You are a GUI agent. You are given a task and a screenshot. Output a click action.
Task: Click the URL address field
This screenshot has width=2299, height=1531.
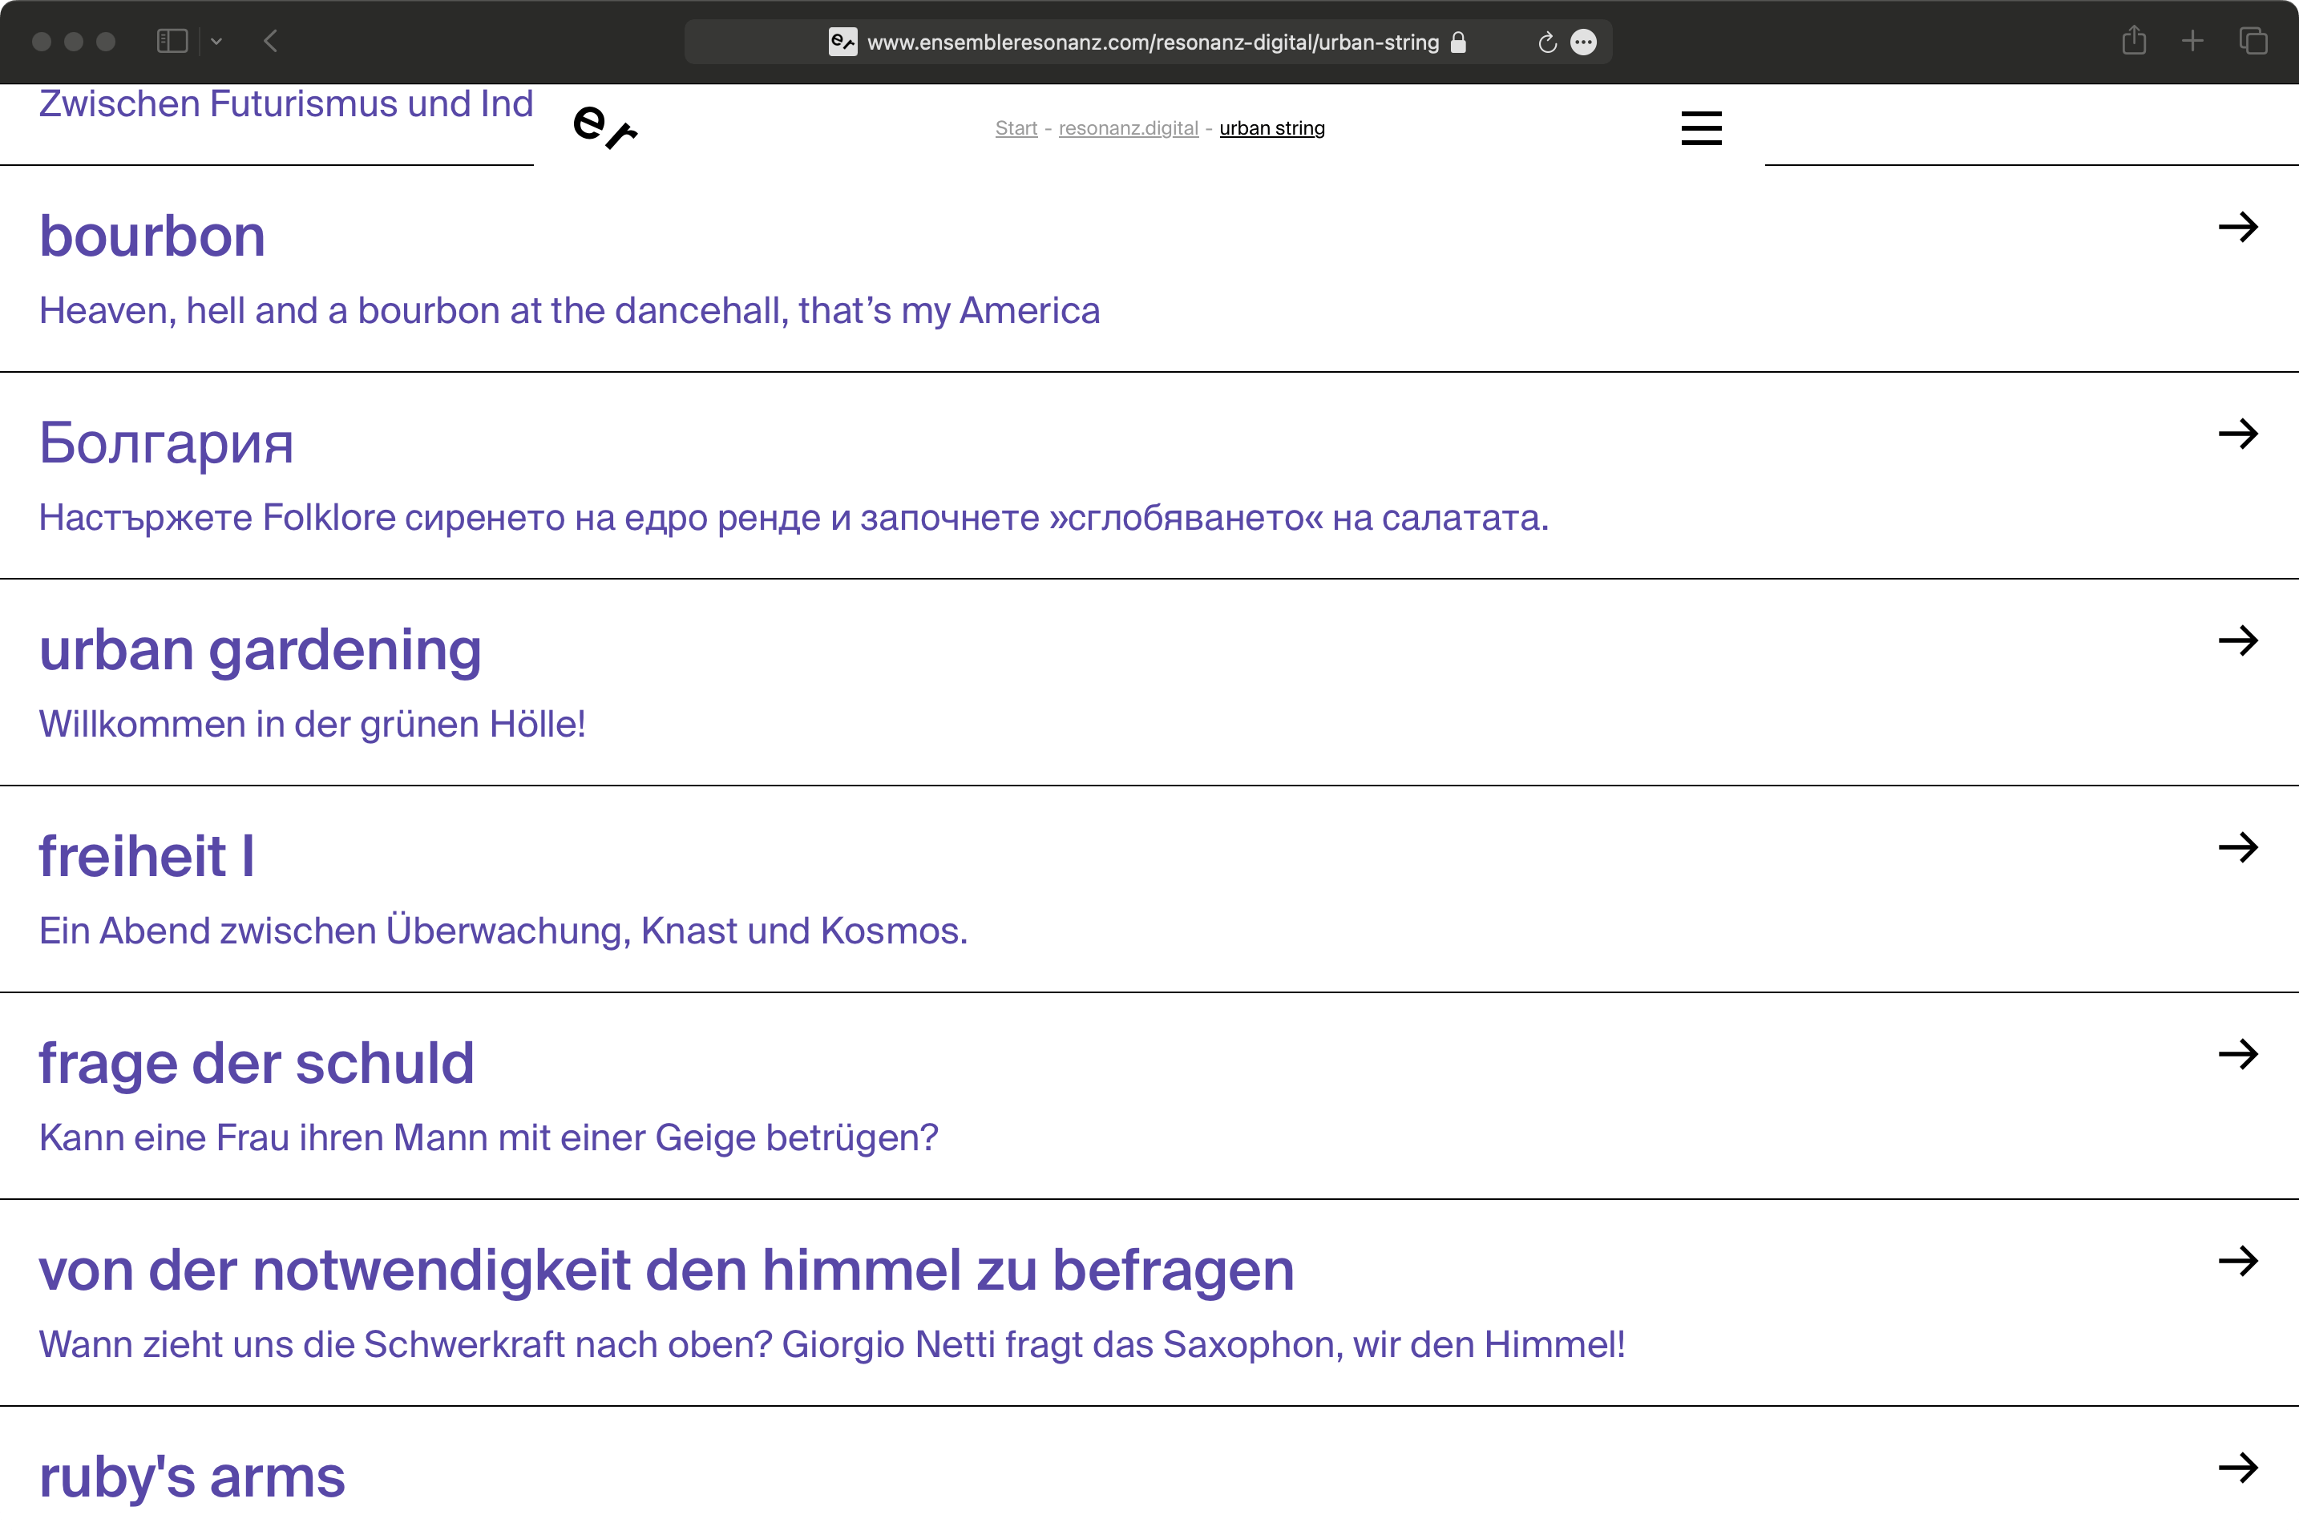(x=1152, y=42)
